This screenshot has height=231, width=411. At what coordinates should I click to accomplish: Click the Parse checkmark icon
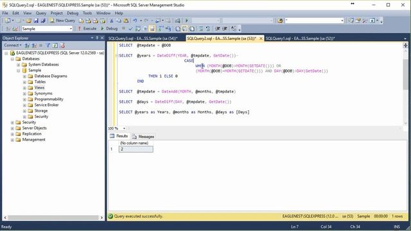[x=131, y=28]
